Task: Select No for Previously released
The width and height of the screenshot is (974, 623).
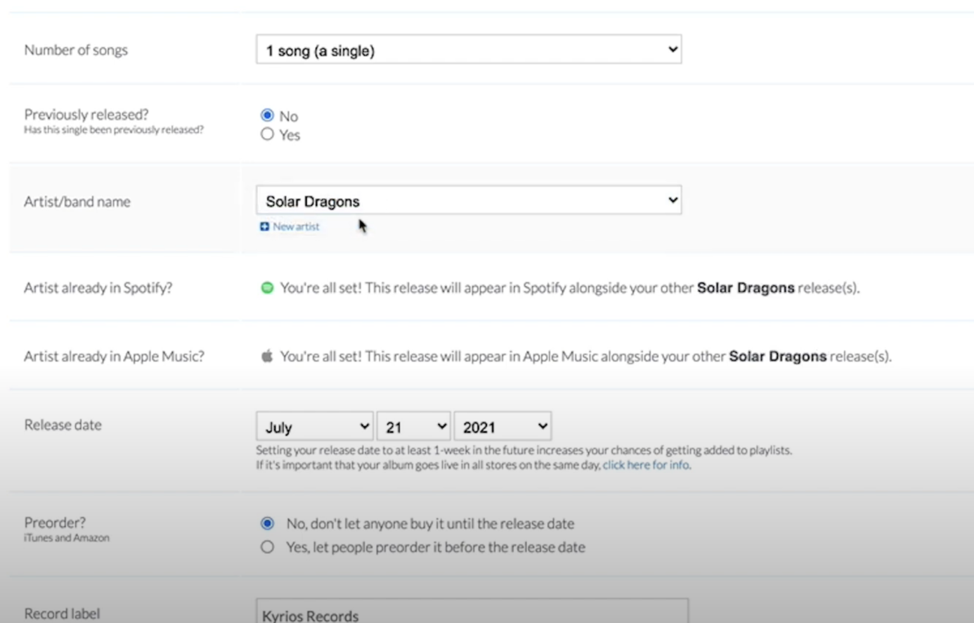Action: point(267,115)
